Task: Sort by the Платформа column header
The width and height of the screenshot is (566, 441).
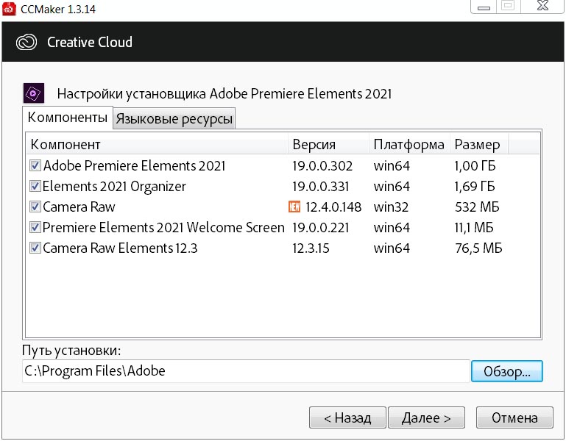Action: [409, 145]
